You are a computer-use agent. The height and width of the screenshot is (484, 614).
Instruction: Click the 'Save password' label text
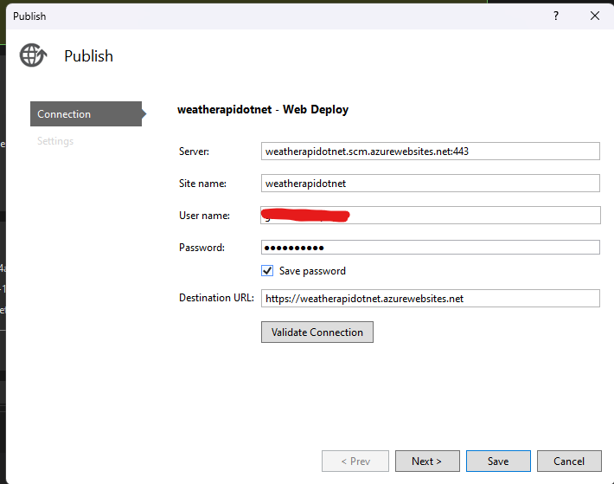(x=312, y=271)
